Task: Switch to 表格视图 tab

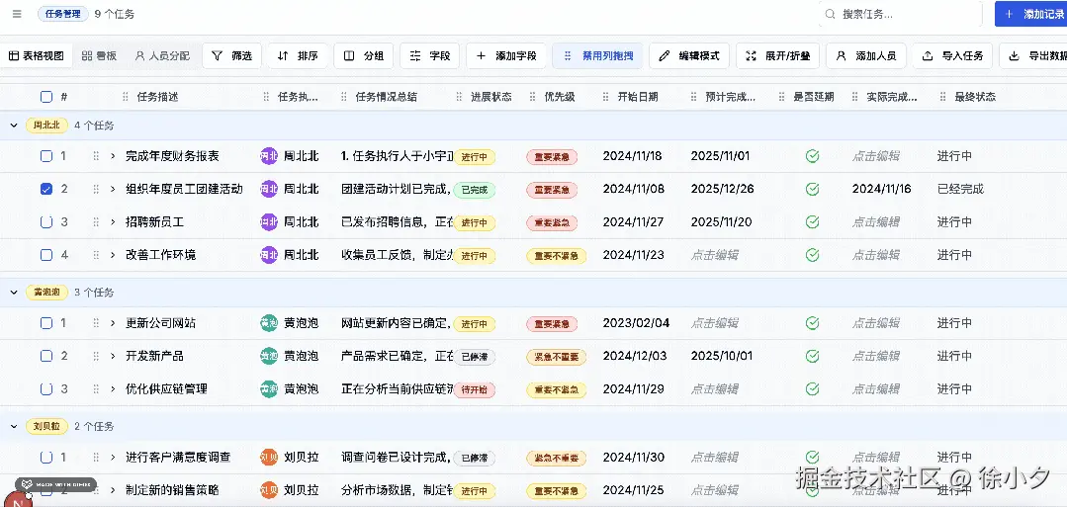Action: point(37,55)
